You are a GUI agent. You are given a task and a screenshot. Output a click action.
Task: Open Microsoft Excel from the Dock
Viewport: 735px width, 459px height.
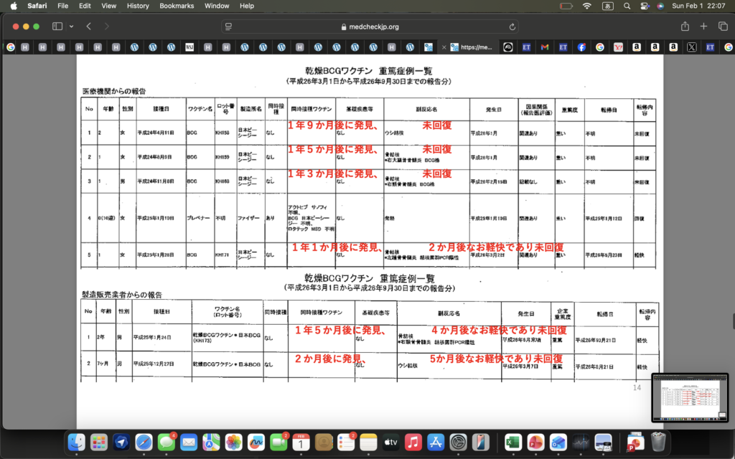coord(512,443)
